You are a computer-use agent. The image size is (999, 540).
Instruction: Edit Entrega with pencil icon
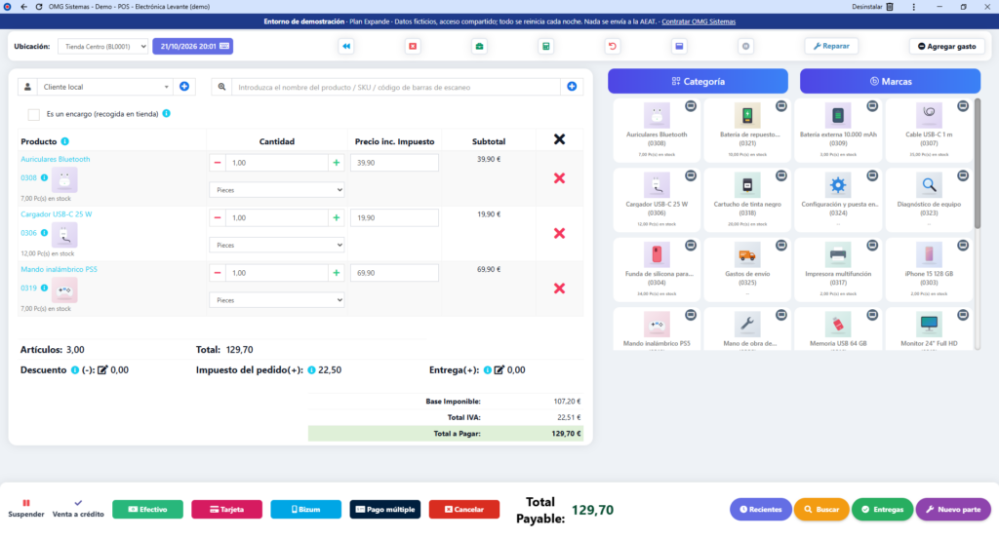click(499, 370)
